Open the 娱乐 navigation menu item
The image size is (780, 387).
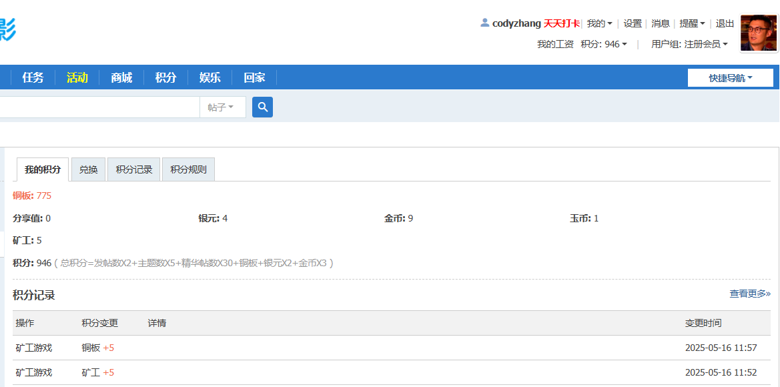(x=210, y=77)
